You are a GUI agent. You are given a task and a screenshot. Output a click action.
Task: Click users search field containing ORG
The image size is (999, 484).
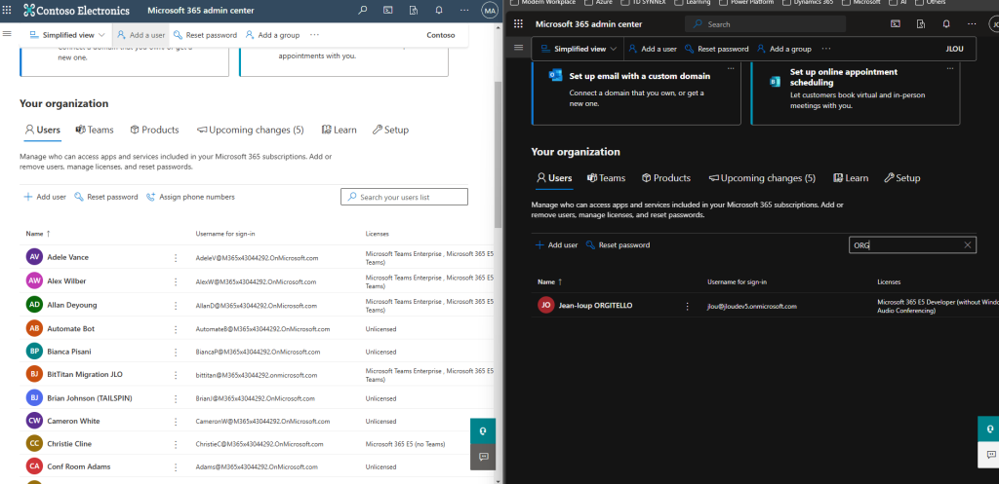point(912,244)
